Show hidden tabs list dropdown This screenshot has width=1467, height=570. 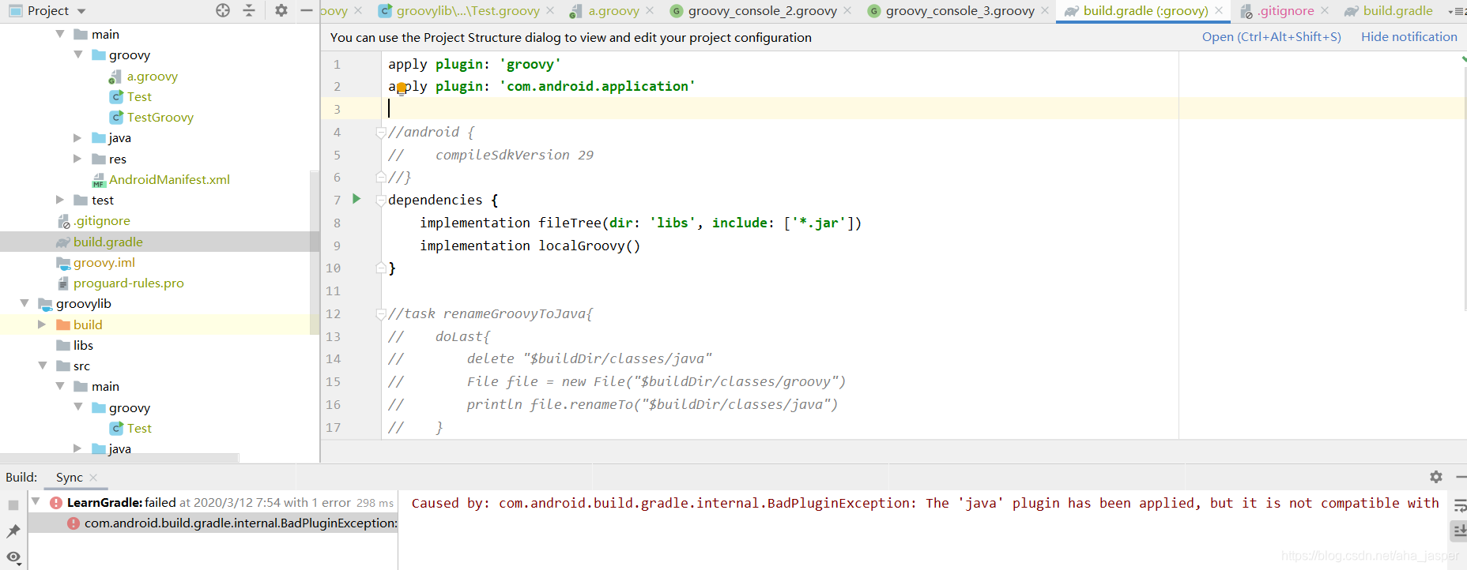[x=1458, y=11]
